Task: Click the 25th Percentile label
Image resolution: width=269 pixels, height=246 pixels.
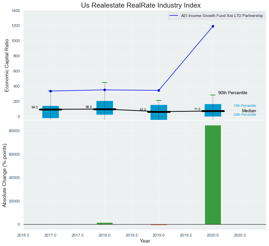Action: click(245, 115)
